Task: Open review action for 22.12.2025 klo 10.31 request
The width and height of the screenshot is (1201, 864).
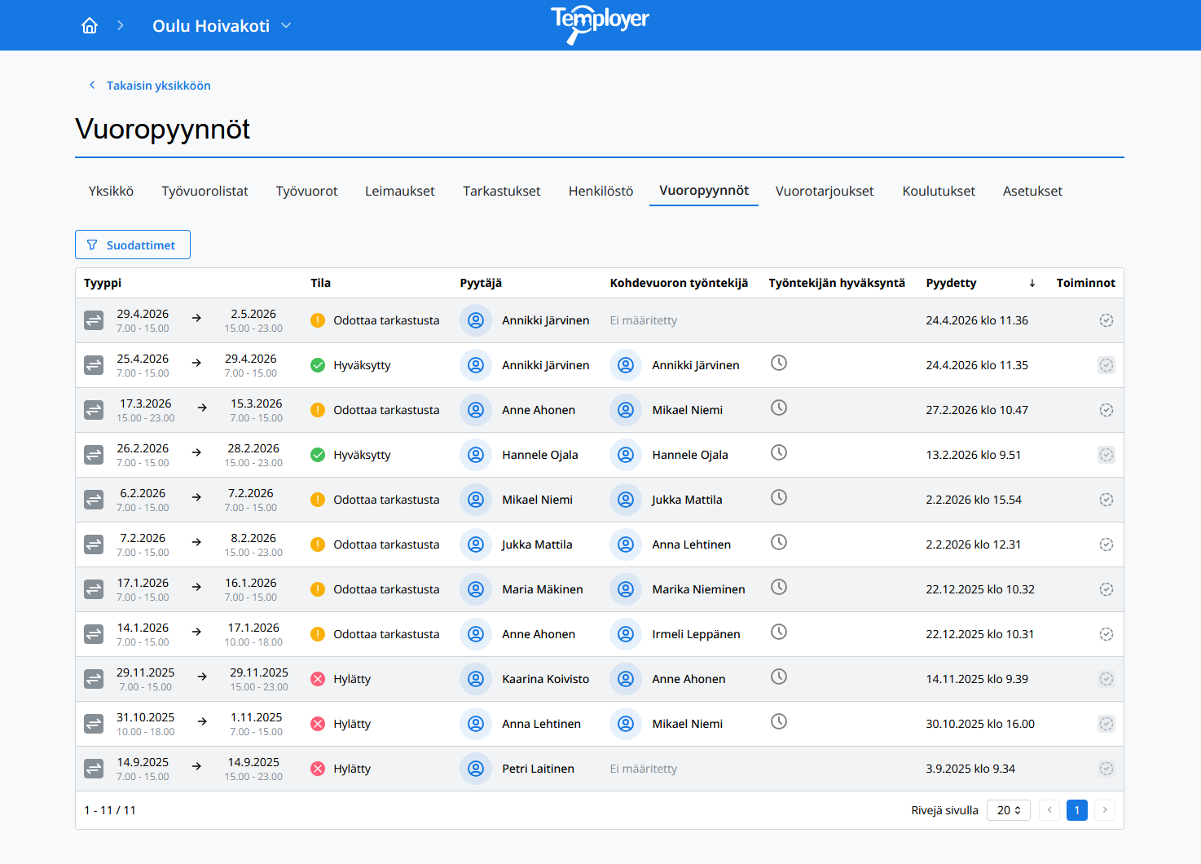Action: (1106, 634)
